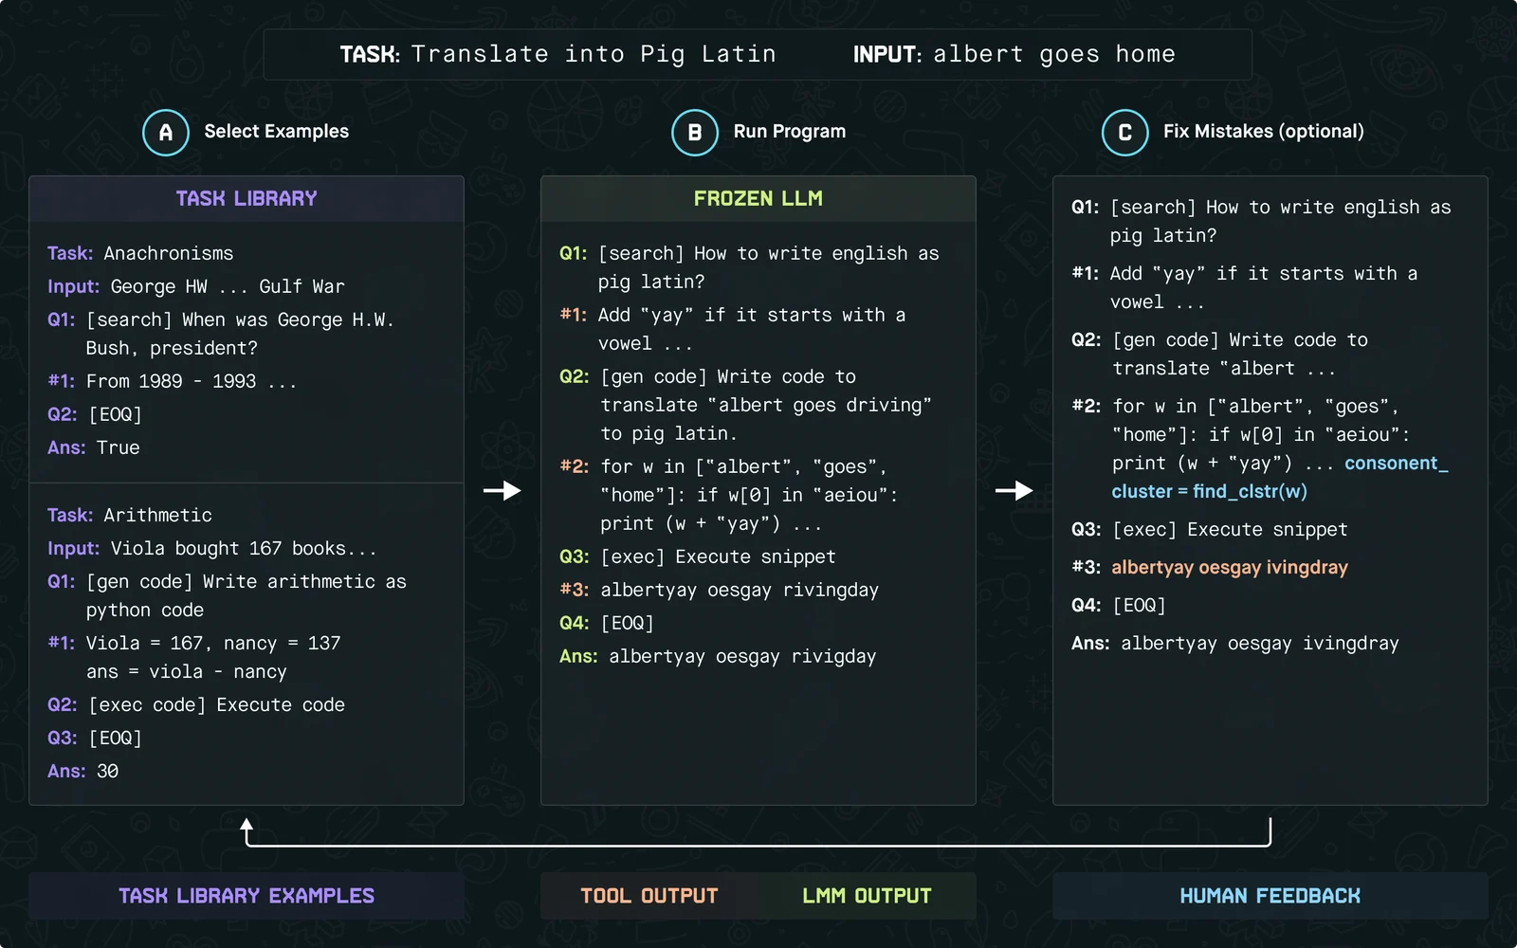Viewport: 1517px width, 948px height.
Task: Select the FROZEN LLM panel header
Action: coord(758,198)
